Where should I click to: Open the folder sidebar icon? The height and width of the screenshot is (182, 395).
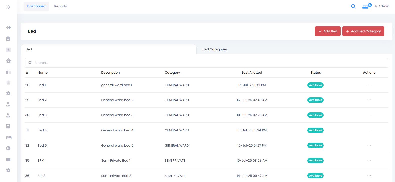pyautogui.click(x=8, y=159)
